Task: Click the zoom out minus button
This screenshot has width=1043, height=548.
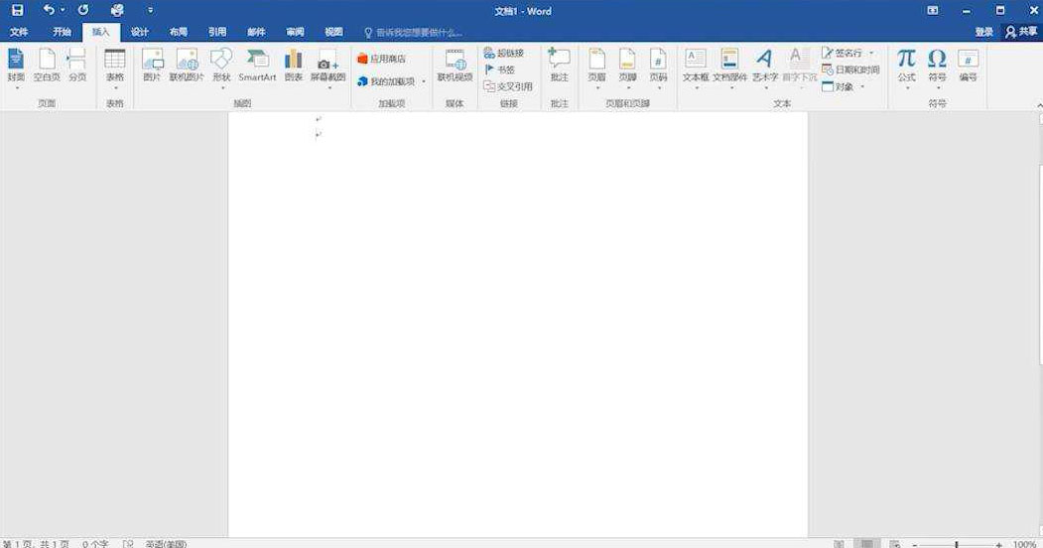Action: coord(915,544)
